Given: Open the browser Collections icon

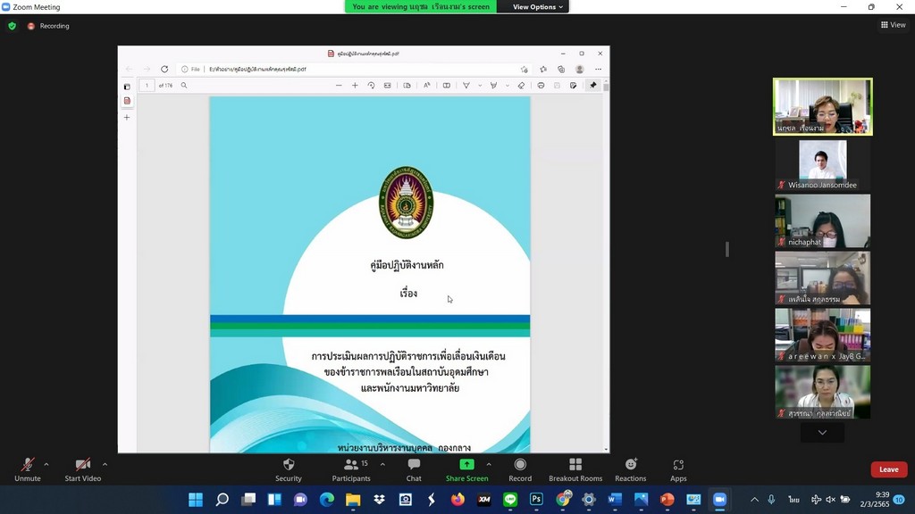Looking at the screenshot, I should coord(561,69).
